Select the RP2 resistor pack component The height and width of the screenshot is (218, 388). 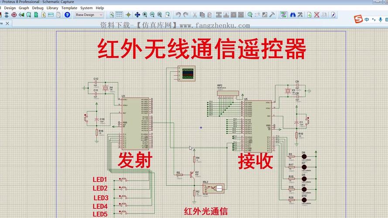tap(228, 93)
